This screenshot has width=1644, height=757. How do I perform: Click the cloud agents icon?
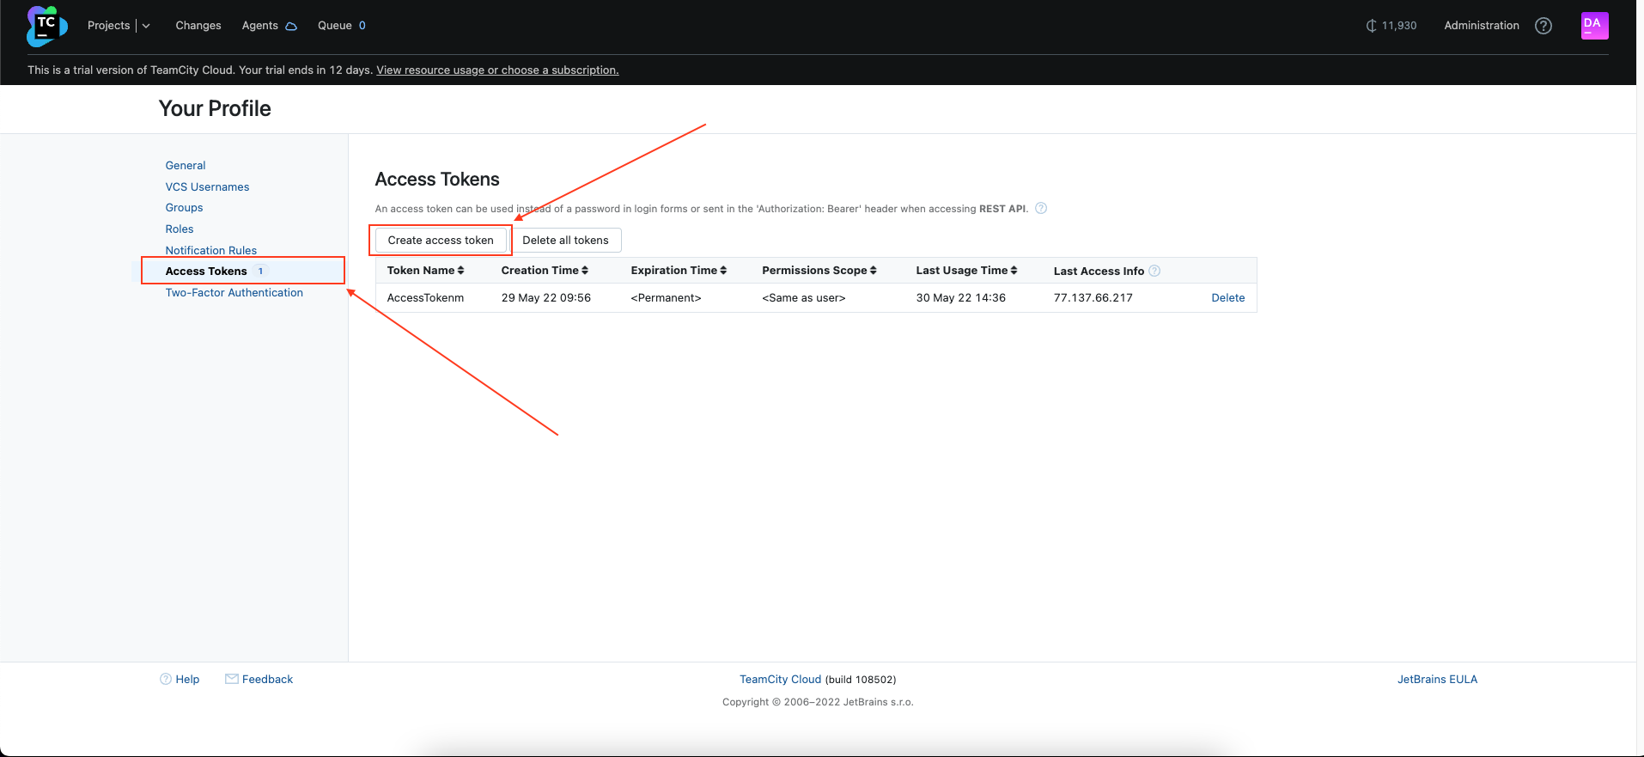(x=291, y=27)
